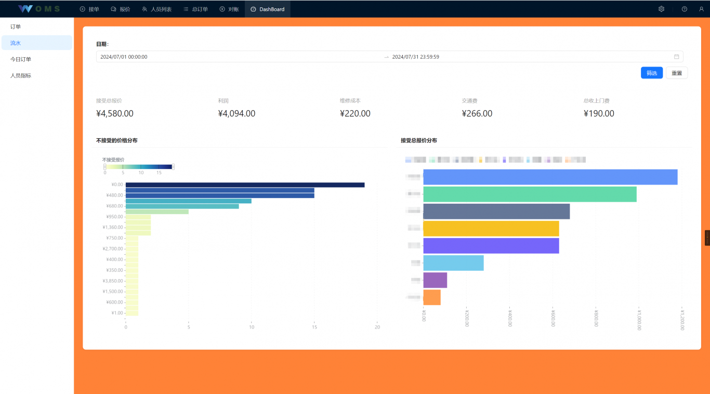Open the settings gear in top bar

click(x=661, y=9)
